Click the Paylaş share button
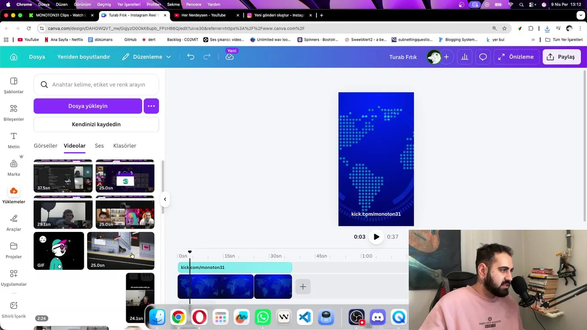Viewport: 587px width, 330px height. pyautogui.click(x=561, y=57)
